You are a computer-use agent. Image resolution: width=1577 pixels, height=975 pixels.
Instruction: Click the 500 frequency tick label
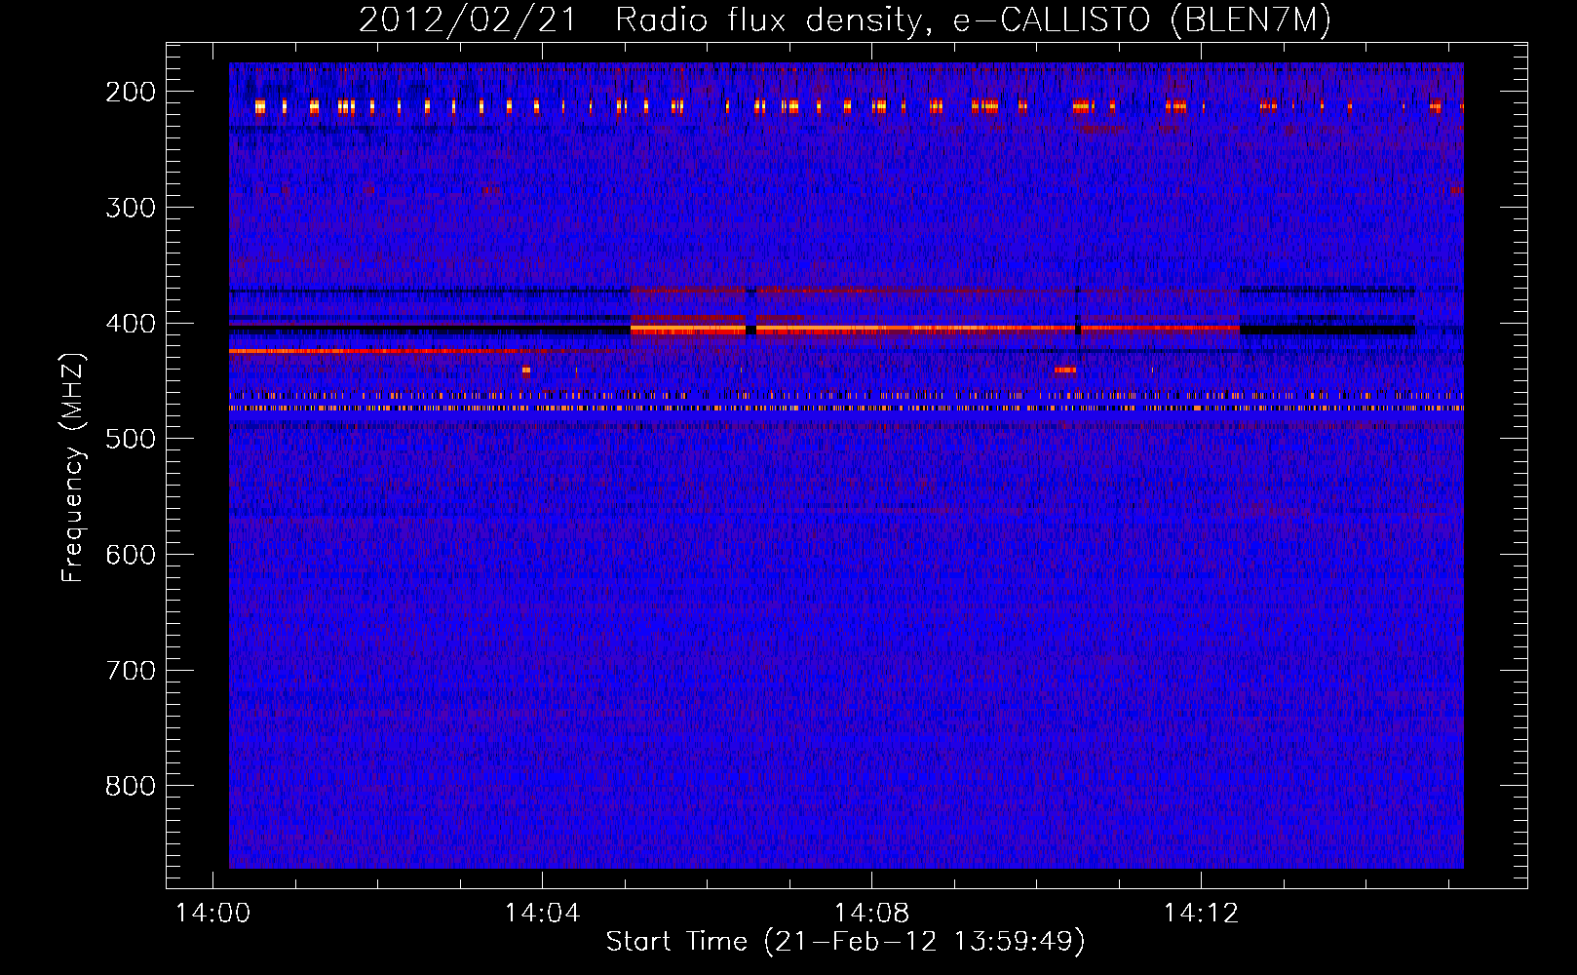click(x=131, y=439)
